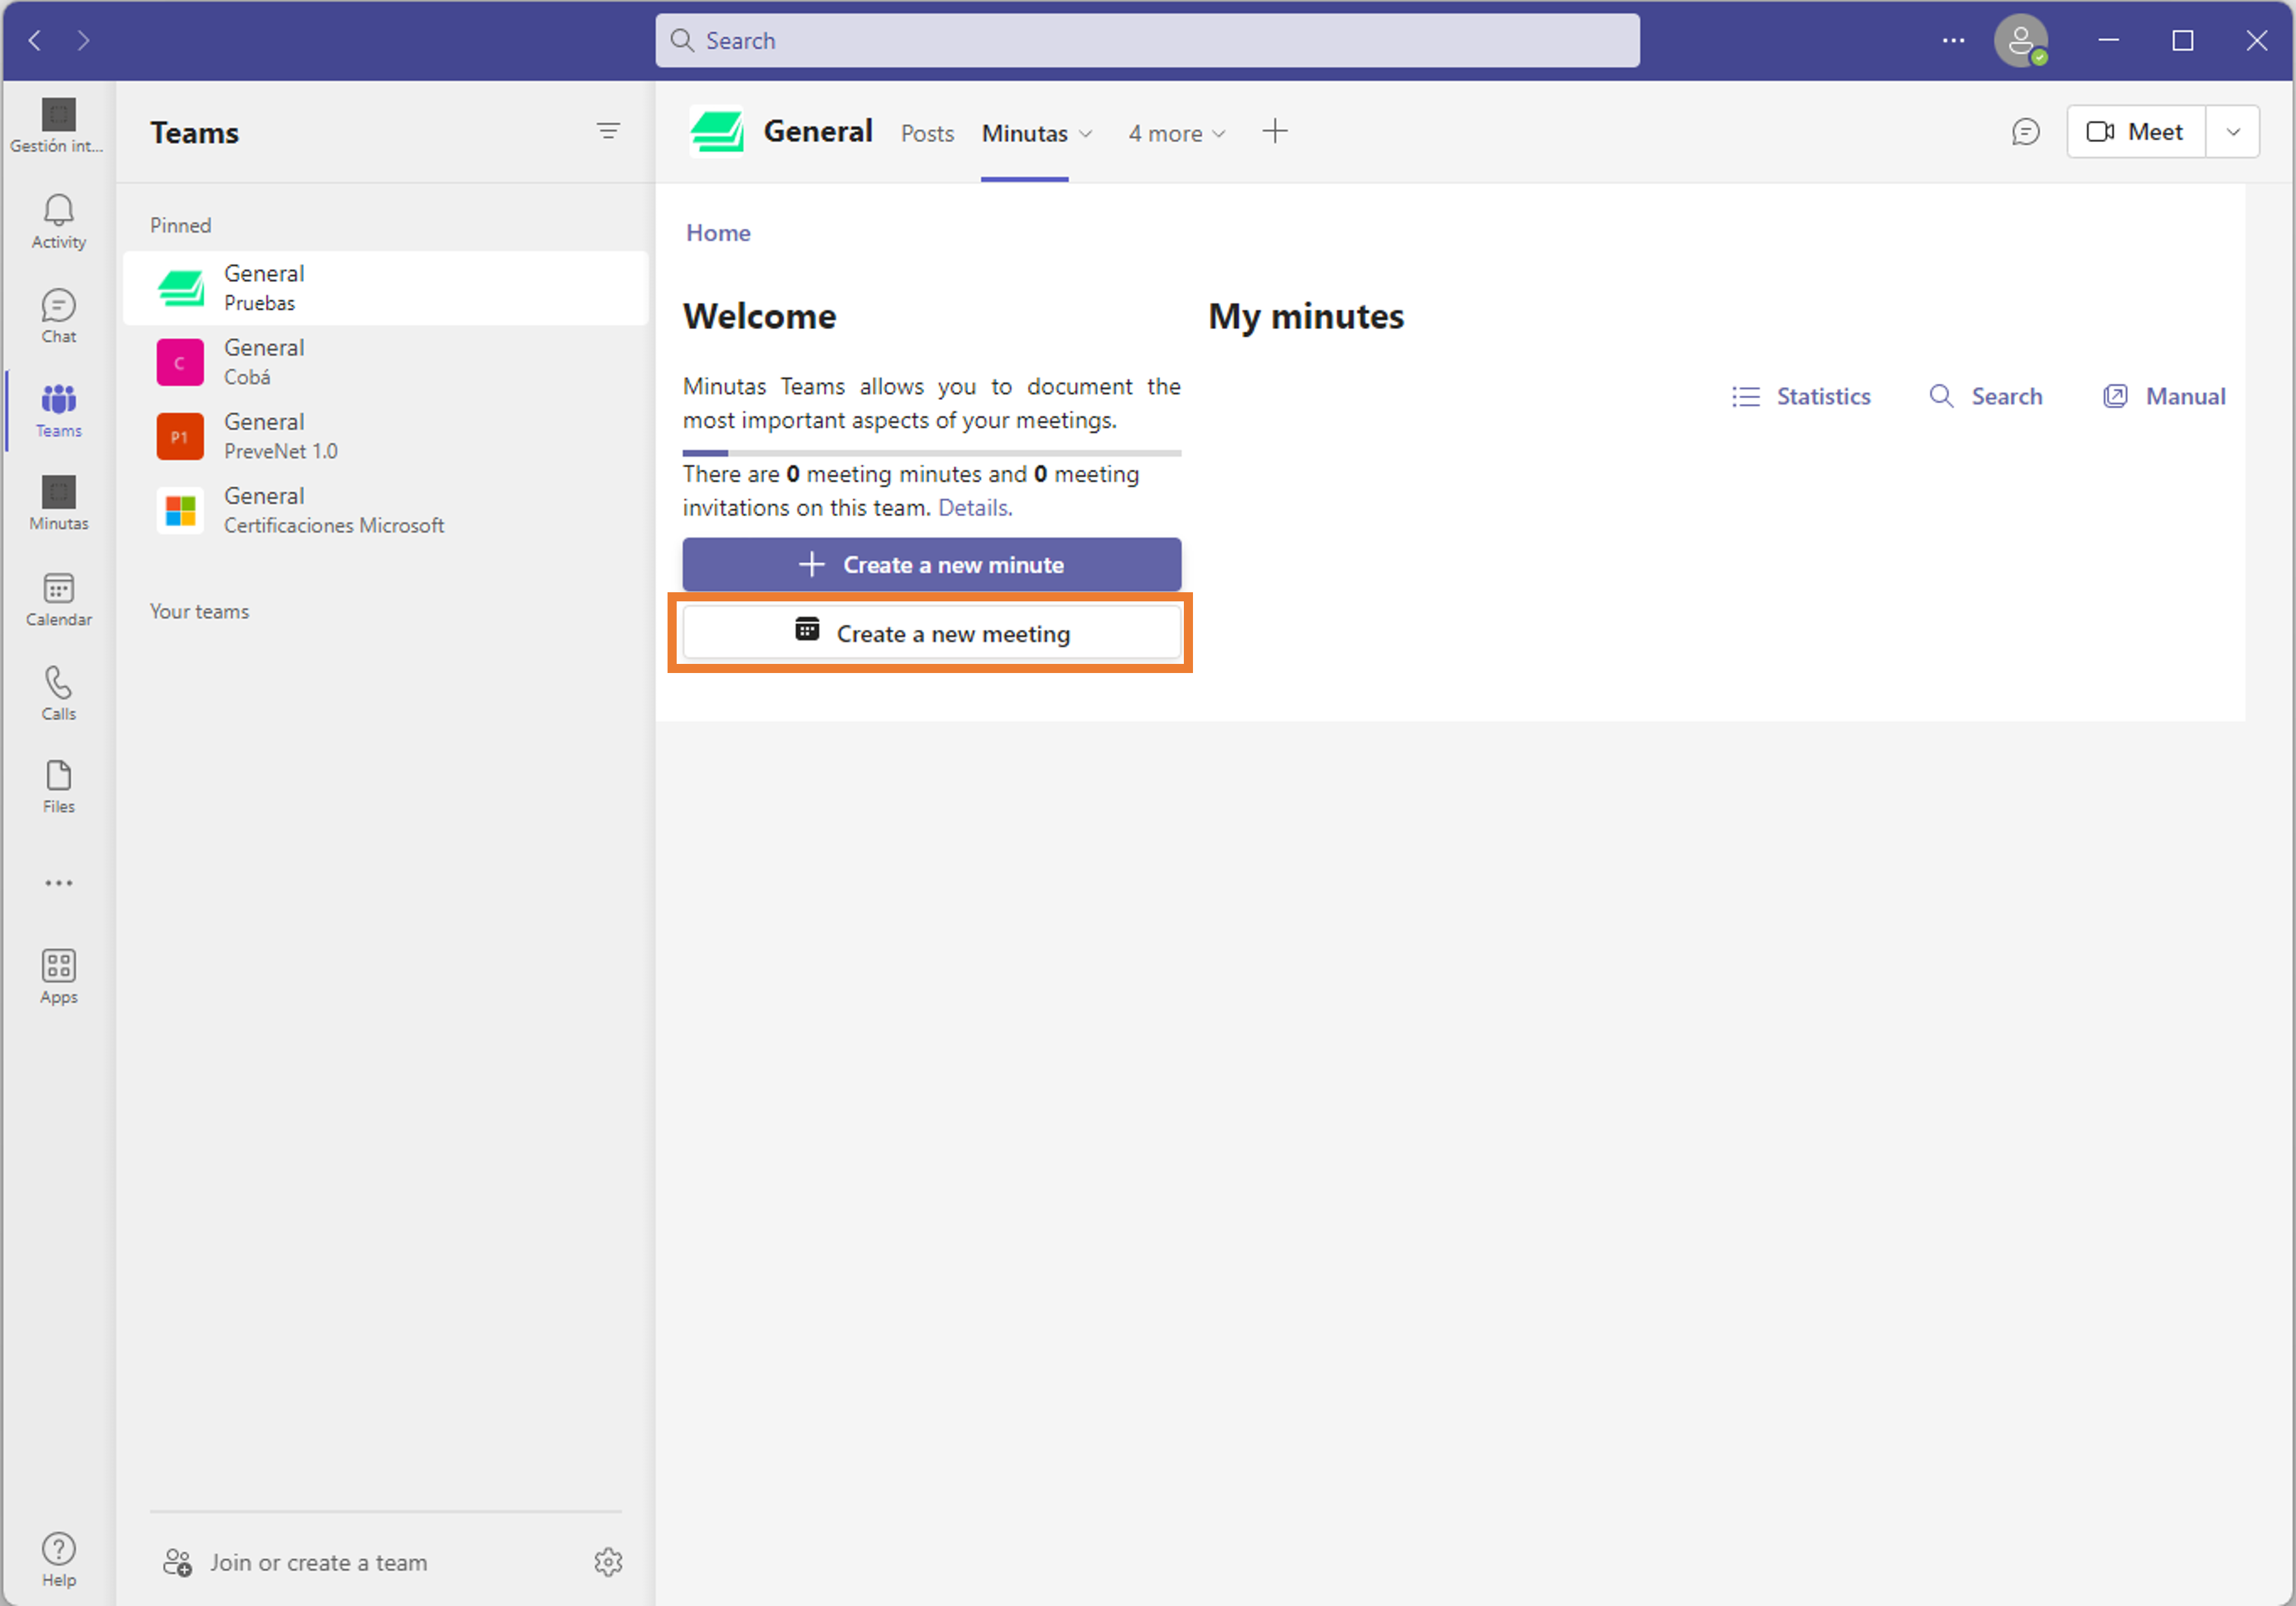2296x1606 pixels.
Task: Go back with the back arrow
Action: coord(35,40)
